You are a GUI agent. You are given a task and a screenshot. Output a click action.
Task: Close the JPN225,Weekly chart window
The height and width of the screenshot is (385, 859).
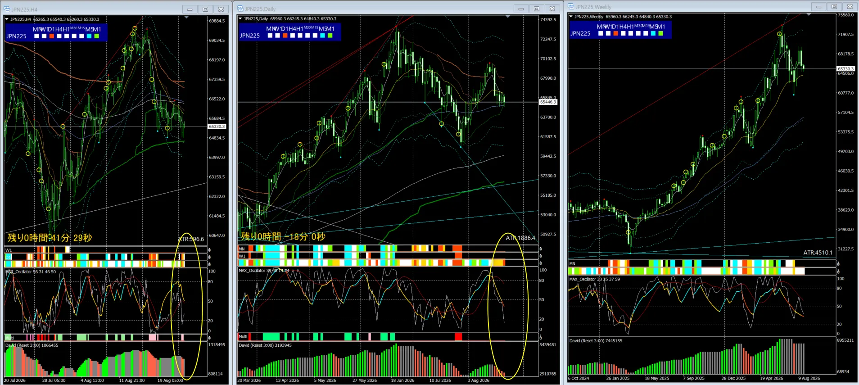850,6
